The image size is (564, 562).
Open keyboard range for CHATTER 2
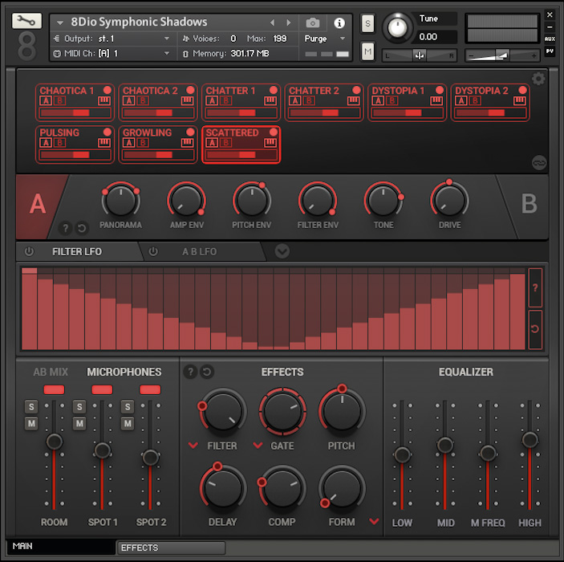click(353, 100)
